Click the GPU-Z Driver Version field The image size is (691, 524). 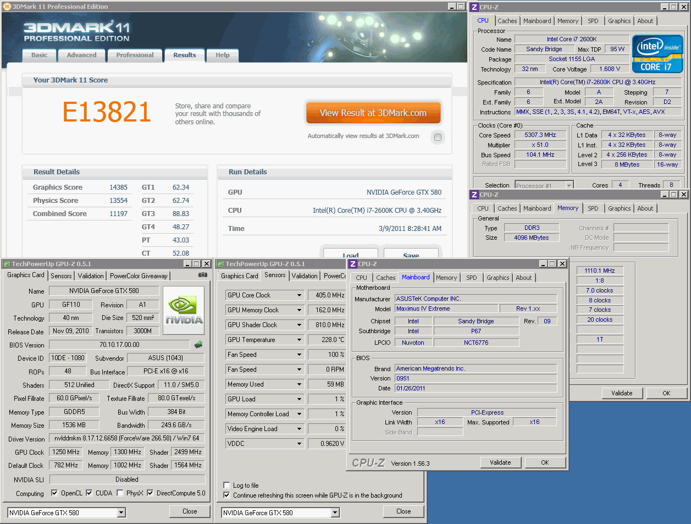click(x=127, y=438)
